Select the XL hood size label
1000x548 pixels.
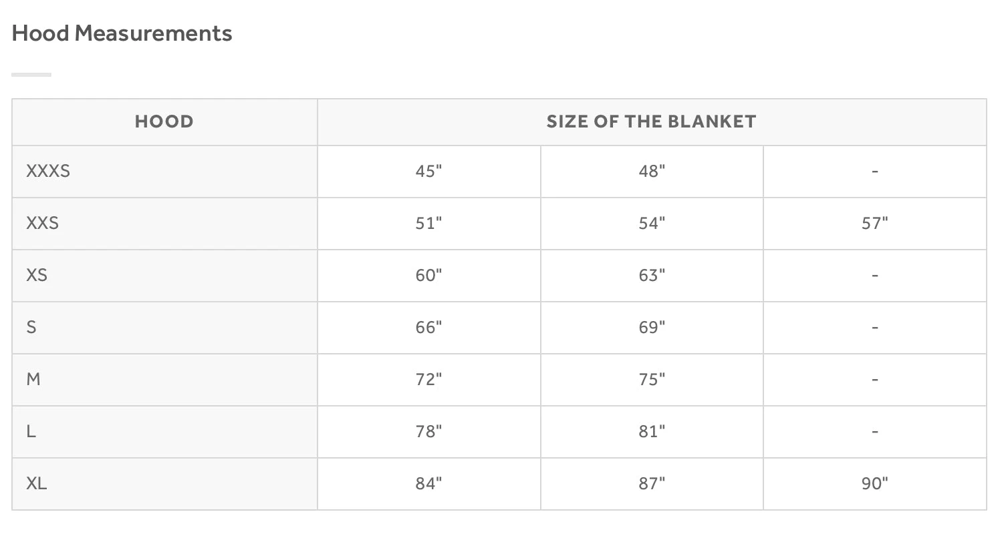pyautogui.click(x=37, y=483)
